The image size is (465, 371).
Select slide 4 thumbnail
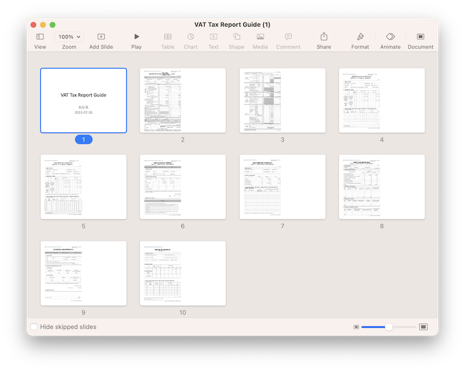(382, 101)
